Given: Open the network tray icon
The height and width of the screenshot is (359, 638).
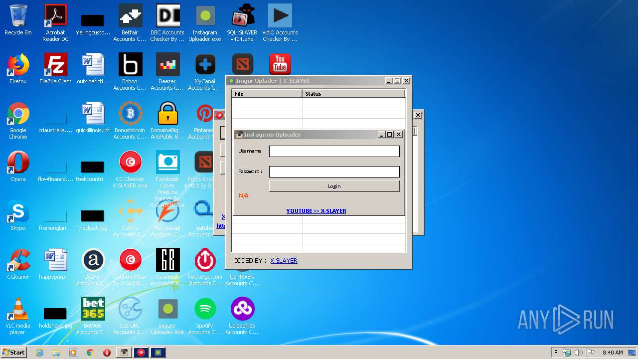Looking at the screenshot, I should click(x=567, y=353).
